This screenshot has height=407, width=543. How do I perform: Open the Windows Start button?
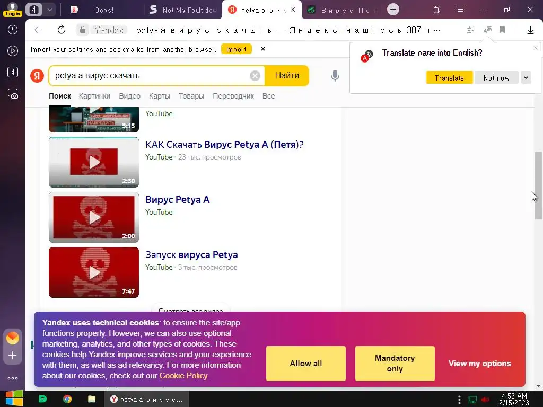point(14,399)
